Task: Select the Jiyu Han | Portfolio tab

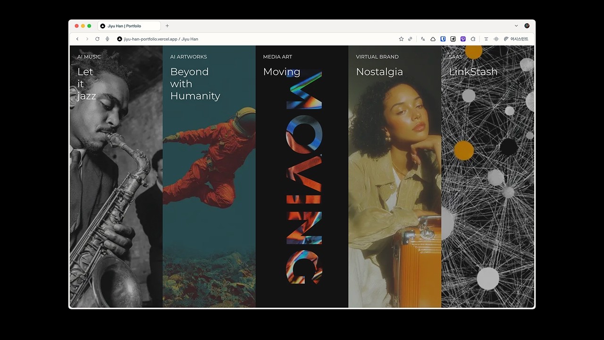Action: point(129,26)
